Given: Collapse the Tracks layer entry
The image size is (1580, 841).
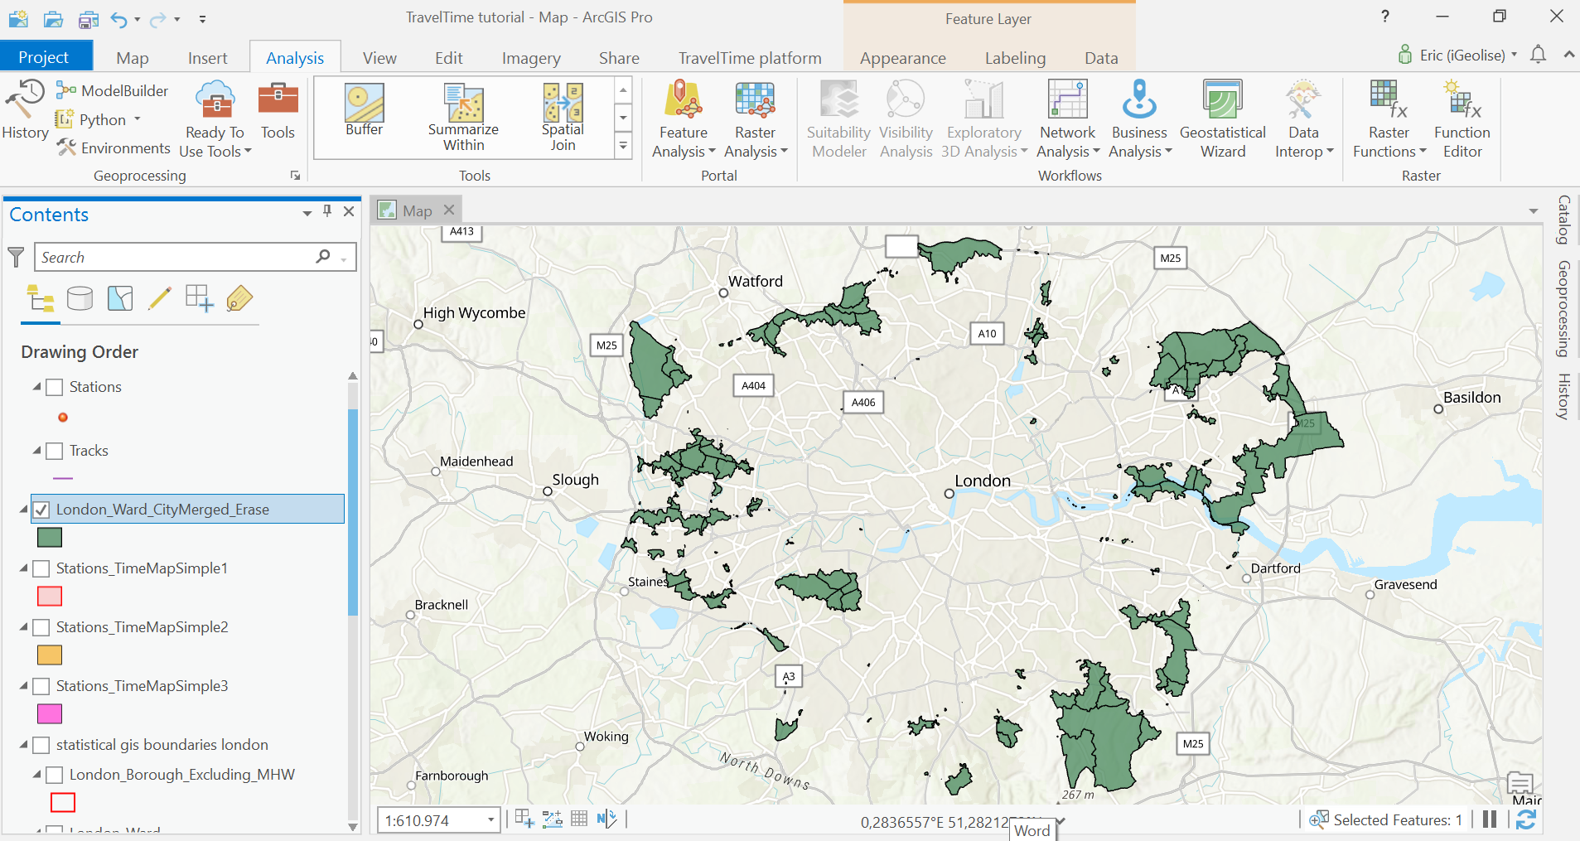Looking at the screenshot, I should (35, 450).
